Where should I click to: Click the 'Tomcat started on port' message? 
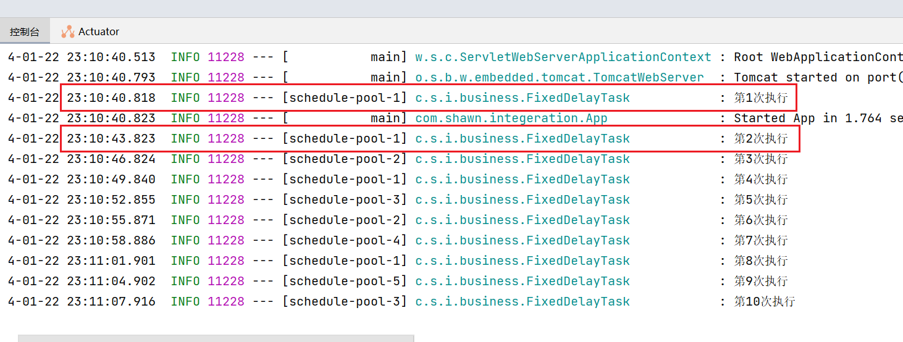click(x=818, y=77)
